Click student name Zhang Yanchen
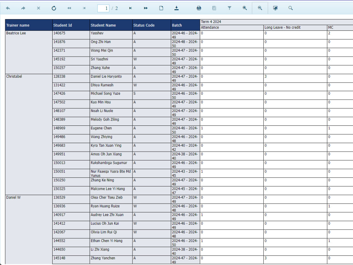 [103, 258]
